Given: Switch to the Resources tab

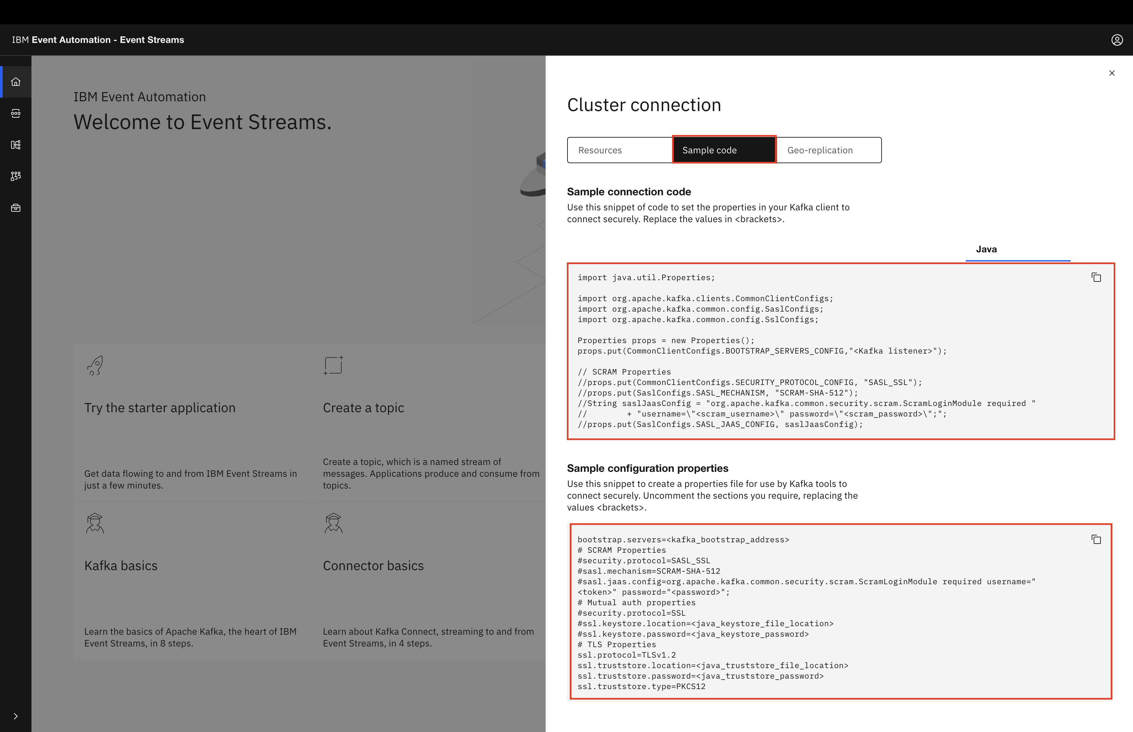Looking at the screenshot, I should [x=619, y=150].
